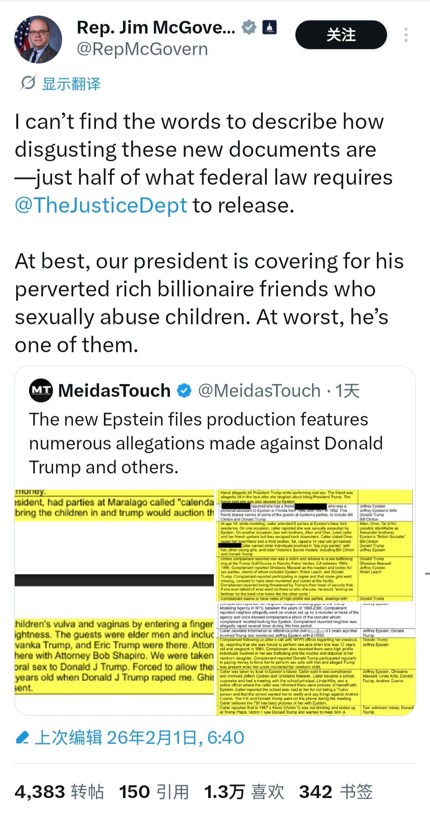The width and height of the screenshot is (430, 815).
Task: Click the edit pencil icon near timestamp
Action: (x=22, y=738)
